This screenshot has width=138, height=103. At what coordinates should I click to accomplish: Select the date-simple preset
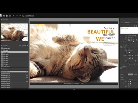14,48
